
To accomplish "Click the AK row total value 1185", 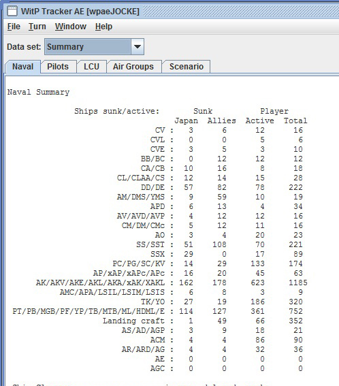I will 298,283.
